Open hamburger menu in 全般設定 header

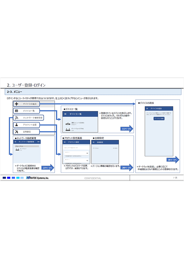click(x=94, y=142)
